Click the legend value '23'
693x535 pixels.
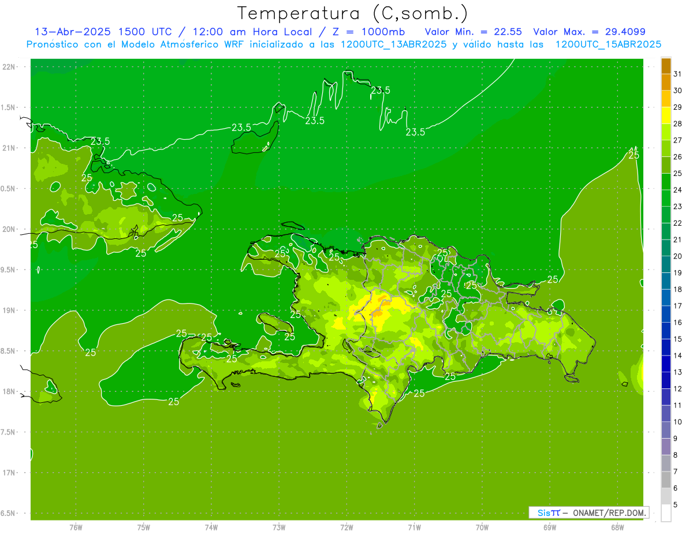[x=678, y=207]
